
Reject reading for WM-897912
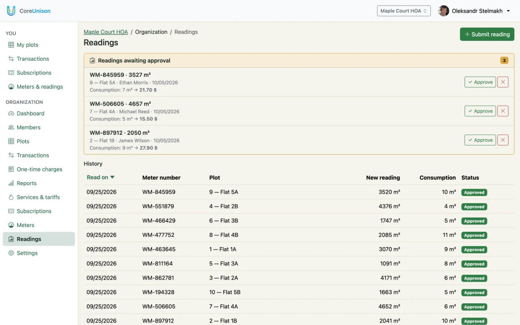tap(503, 140)
